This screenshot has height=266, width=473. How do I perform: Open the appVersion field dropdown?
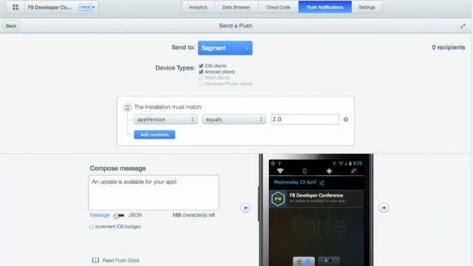tap(166, 120)
